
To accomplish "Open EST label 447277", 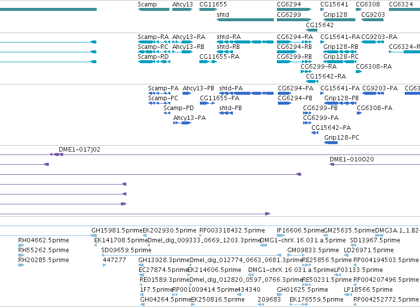I will [x=115, y=260].
